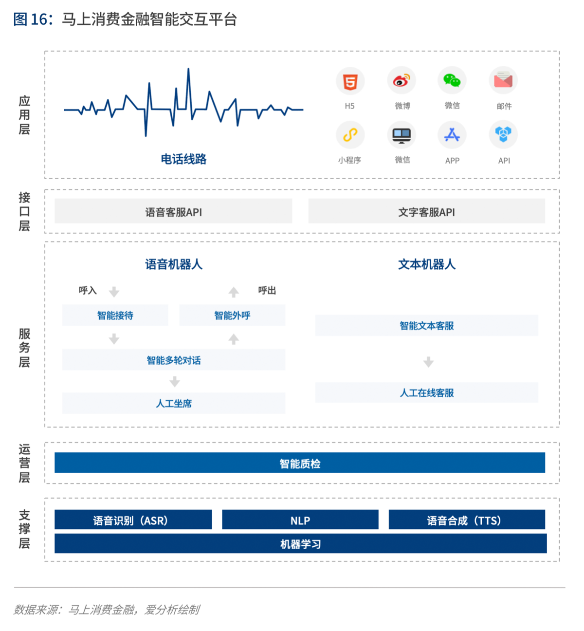Click the 人工在线客服 block
Screen dimensions: 584x631
427,392
